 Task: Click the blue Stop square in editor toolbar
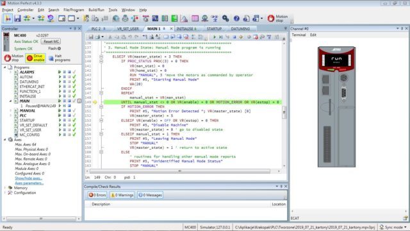point(234,37)
